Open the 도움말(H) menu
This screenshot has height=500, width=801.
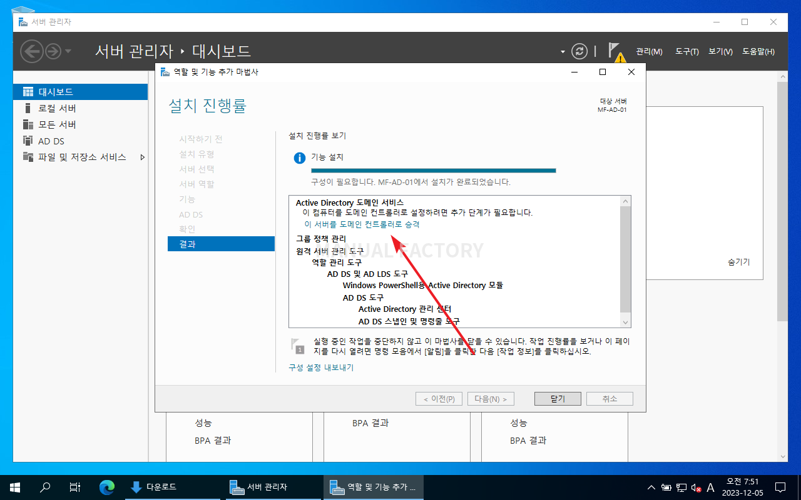[x=758, y=52]
